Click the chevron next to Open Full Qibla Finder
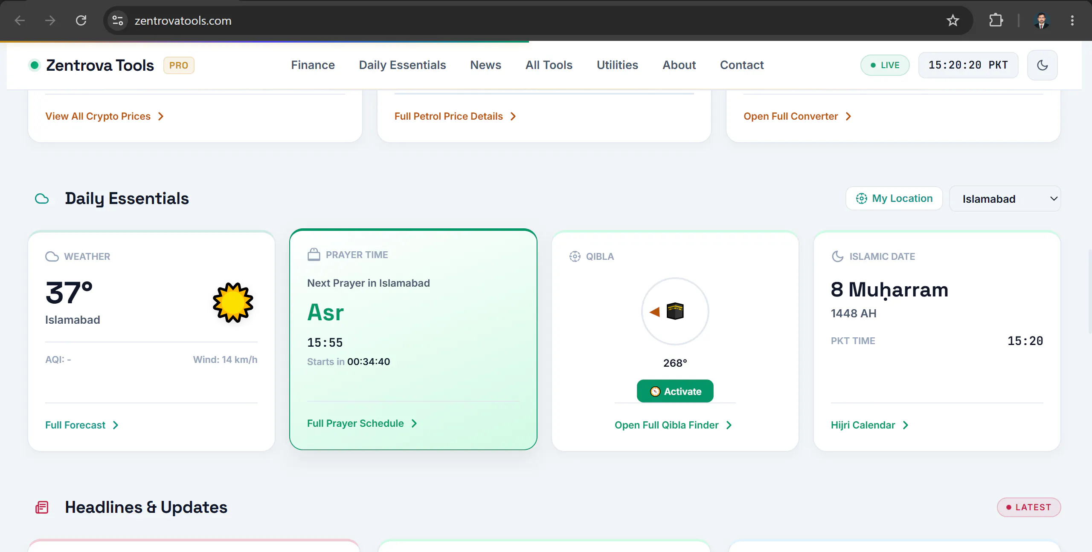This screenshot has width=1092, height=552. (729, 425)
